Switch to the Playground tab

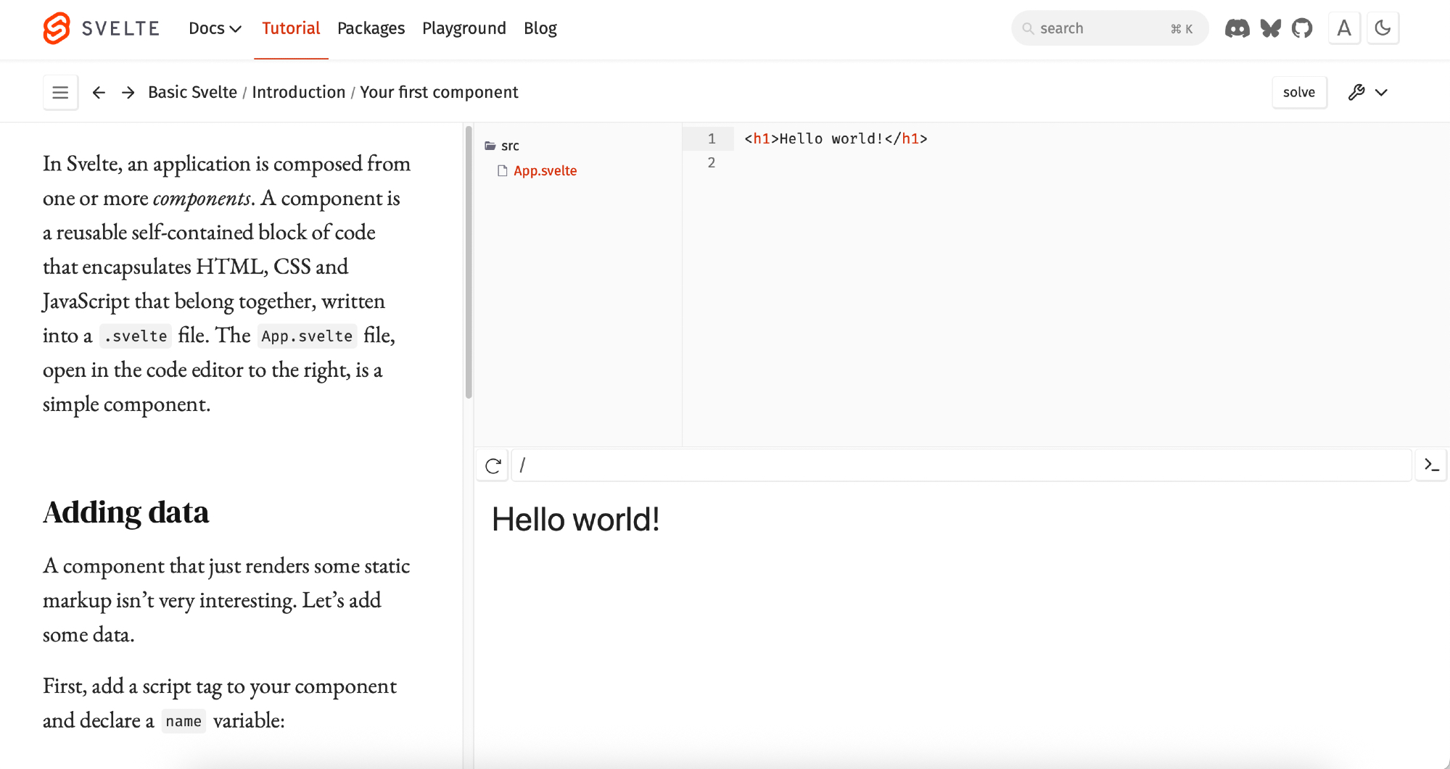click(x=464, y=28)
